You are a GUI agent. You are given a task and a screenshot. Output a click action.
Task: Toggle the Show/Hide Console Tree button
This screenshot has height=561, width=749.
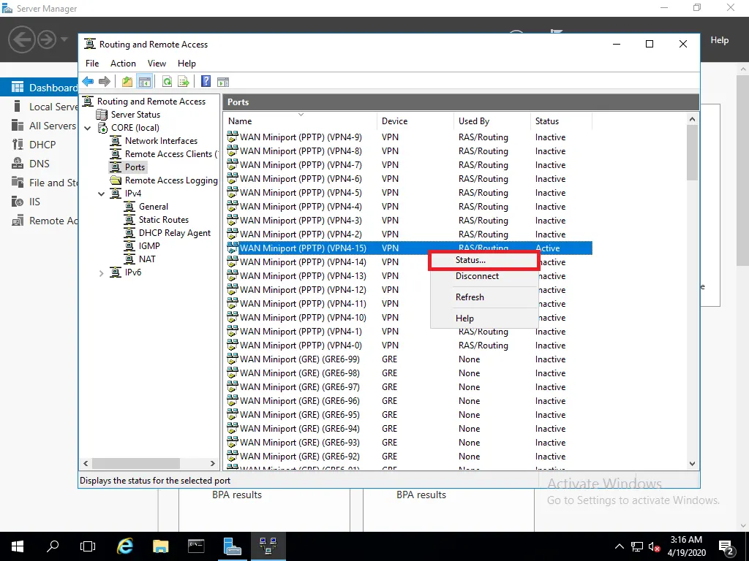[x=144, y=82]
